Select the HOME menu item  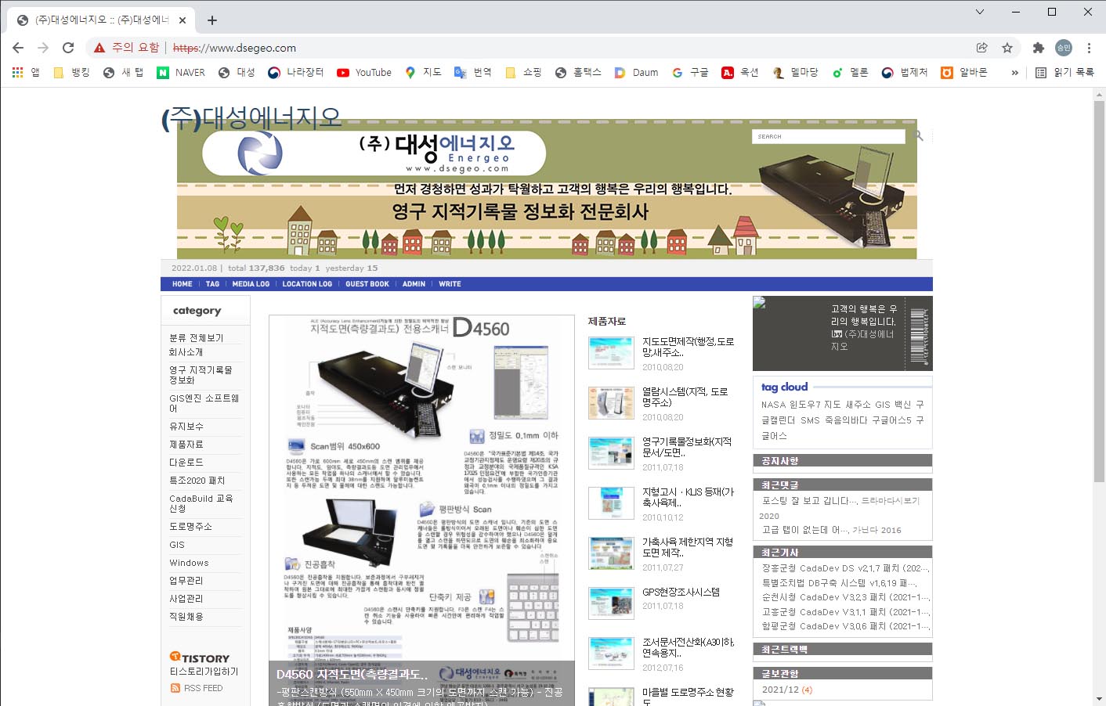point(182,284)
